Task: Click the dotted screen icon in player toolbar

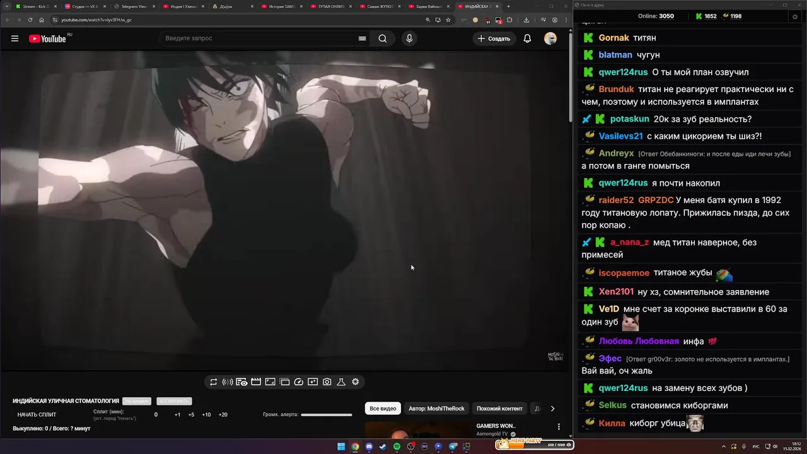Action: tap(284, 381)
